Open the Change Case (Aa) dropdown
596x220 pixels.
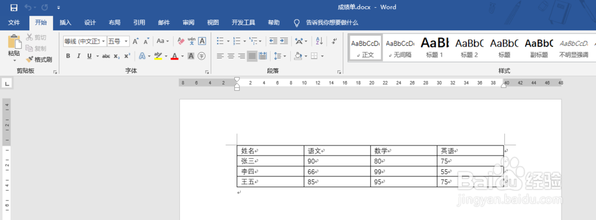[163, 41]
